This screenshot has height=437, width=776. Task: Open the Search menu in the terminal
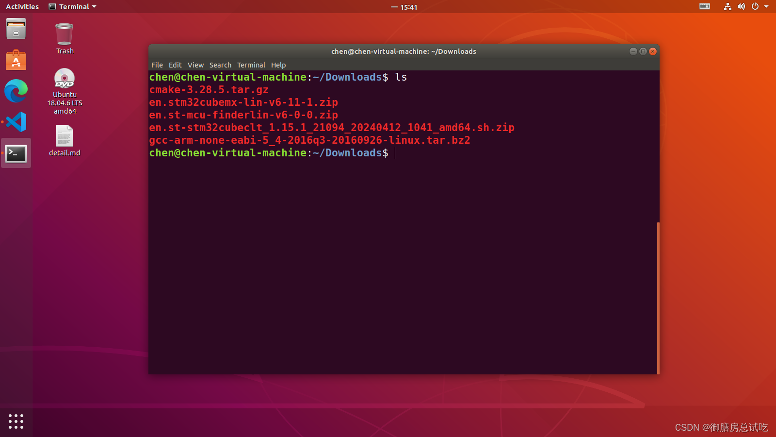pyautogui.click(x=220, y=65)
